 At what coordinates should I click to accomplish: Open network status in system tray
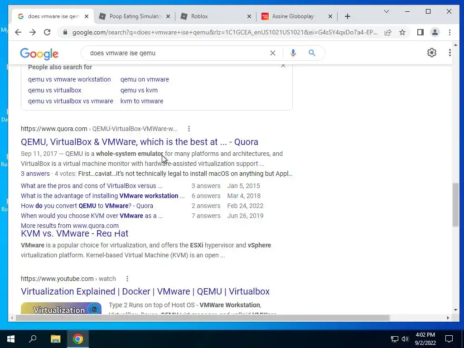click(395, 339)
